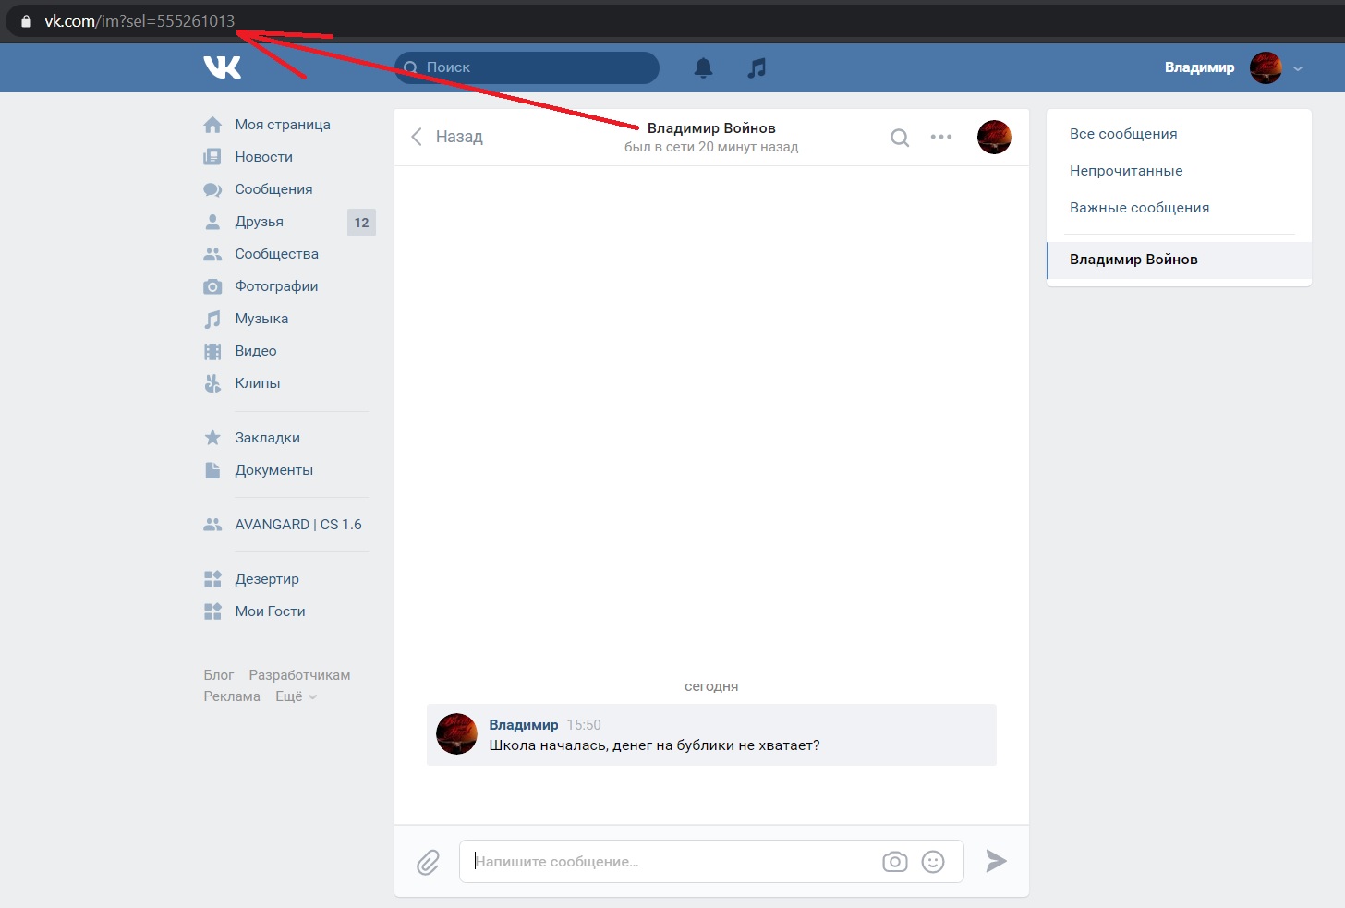
Task: Open camera icon in message field
Action: [x=894, y=862]
